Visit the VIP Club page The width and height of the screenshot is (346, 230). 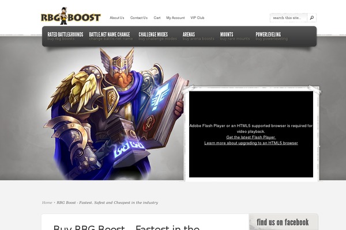point(197,18)
